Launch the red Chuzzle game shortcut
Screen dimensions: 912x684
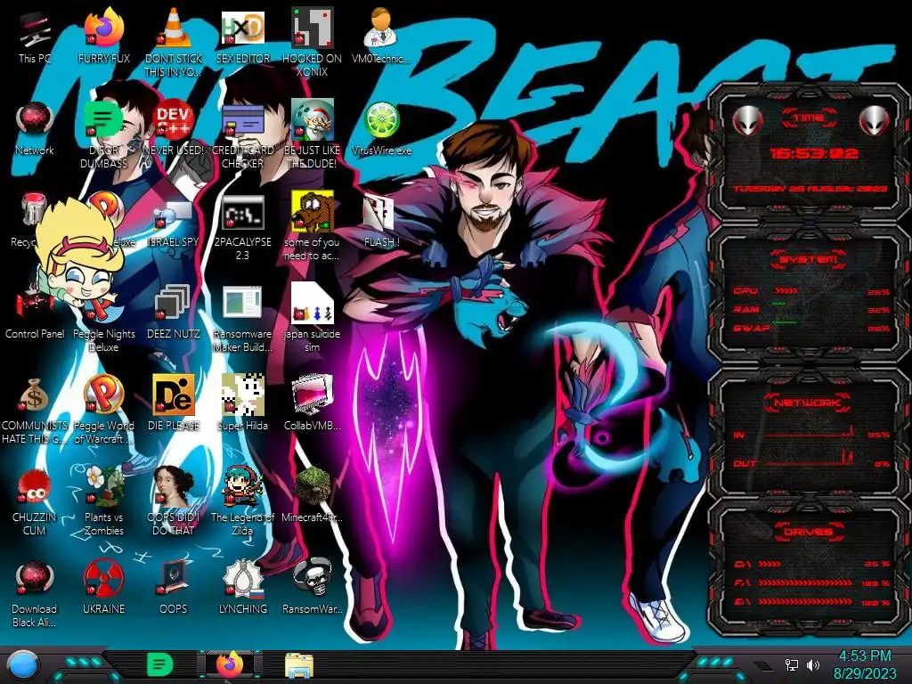tap(35, 502)
